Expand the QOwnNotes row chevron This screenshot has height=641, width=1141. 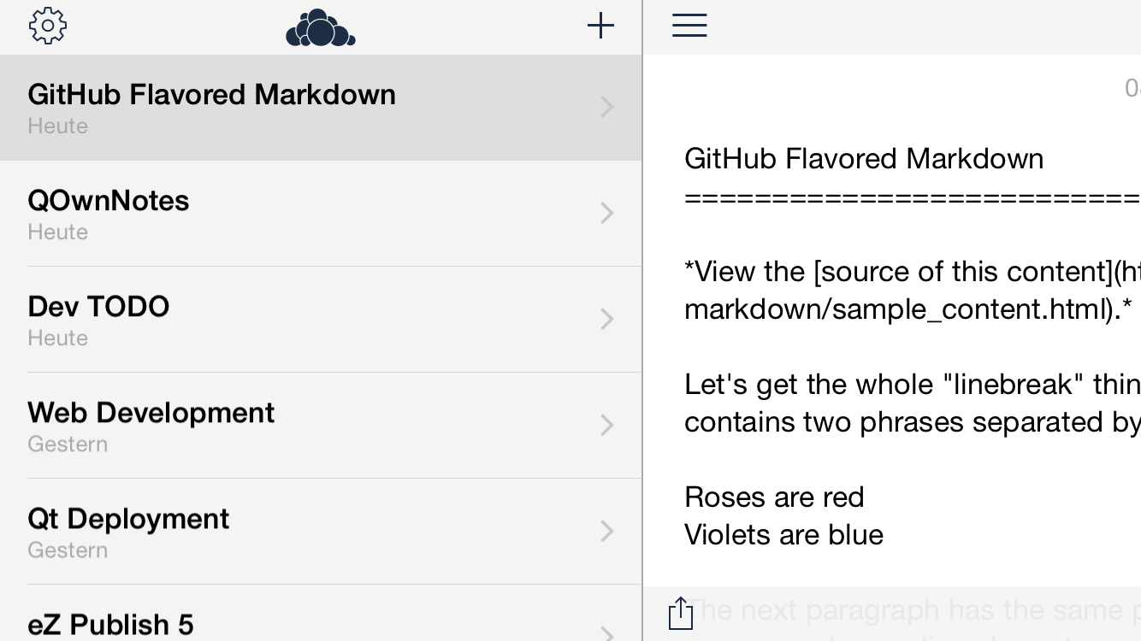click(607, 213)
